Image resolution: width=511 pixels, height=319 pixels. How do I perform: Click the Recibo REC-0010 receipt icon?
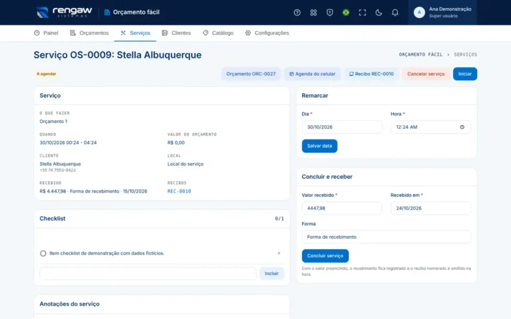click(351, 74)
